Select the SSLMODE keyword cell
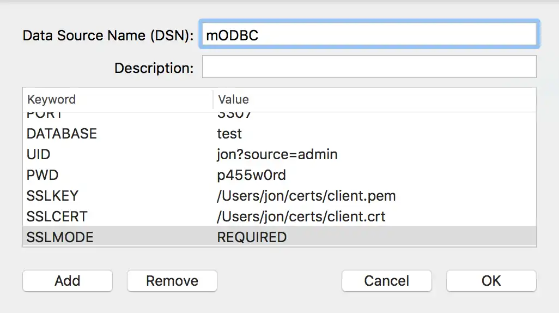559x313 pixels. (x=60, y=237)
